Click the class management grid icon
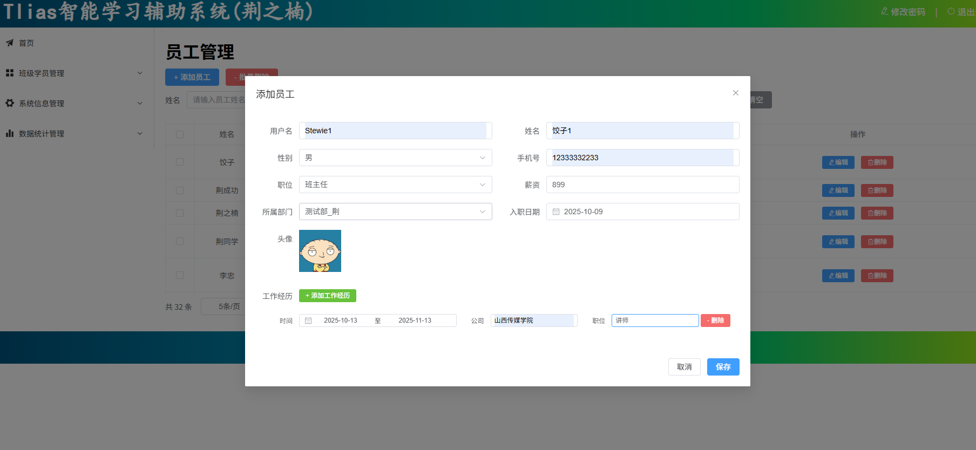The height and width of the screenshot is (450, 976). point(10,73)
